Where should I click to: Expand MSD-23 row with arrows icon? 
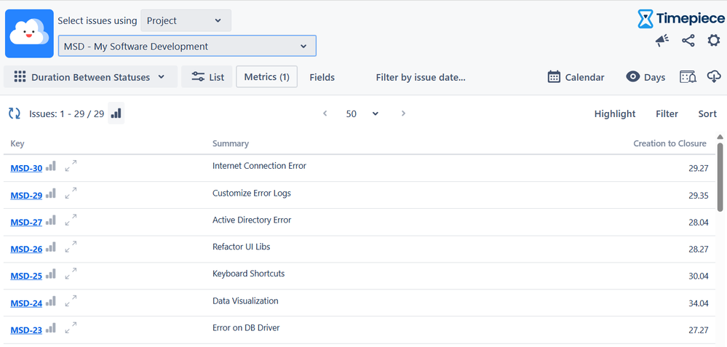point(71,327)
